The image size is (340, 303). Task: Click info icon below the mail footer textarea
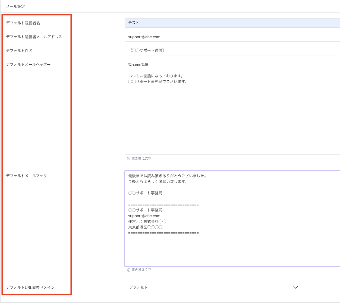129,270
